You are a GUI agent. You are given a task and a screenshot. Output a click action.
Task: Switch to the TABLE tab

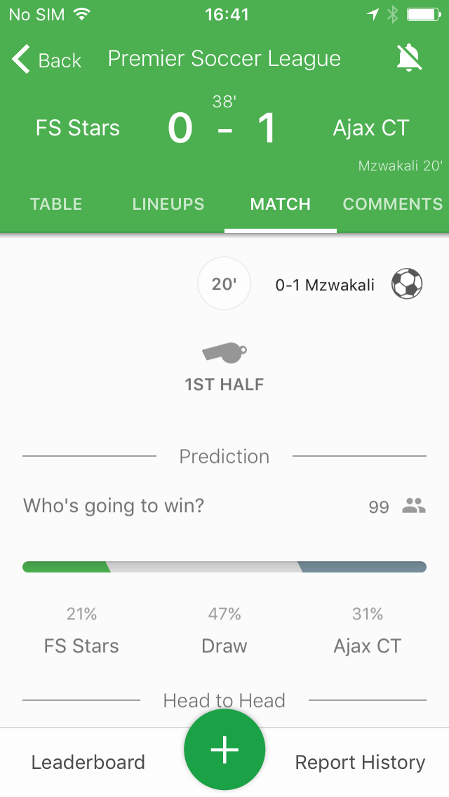tap(56, 204)
